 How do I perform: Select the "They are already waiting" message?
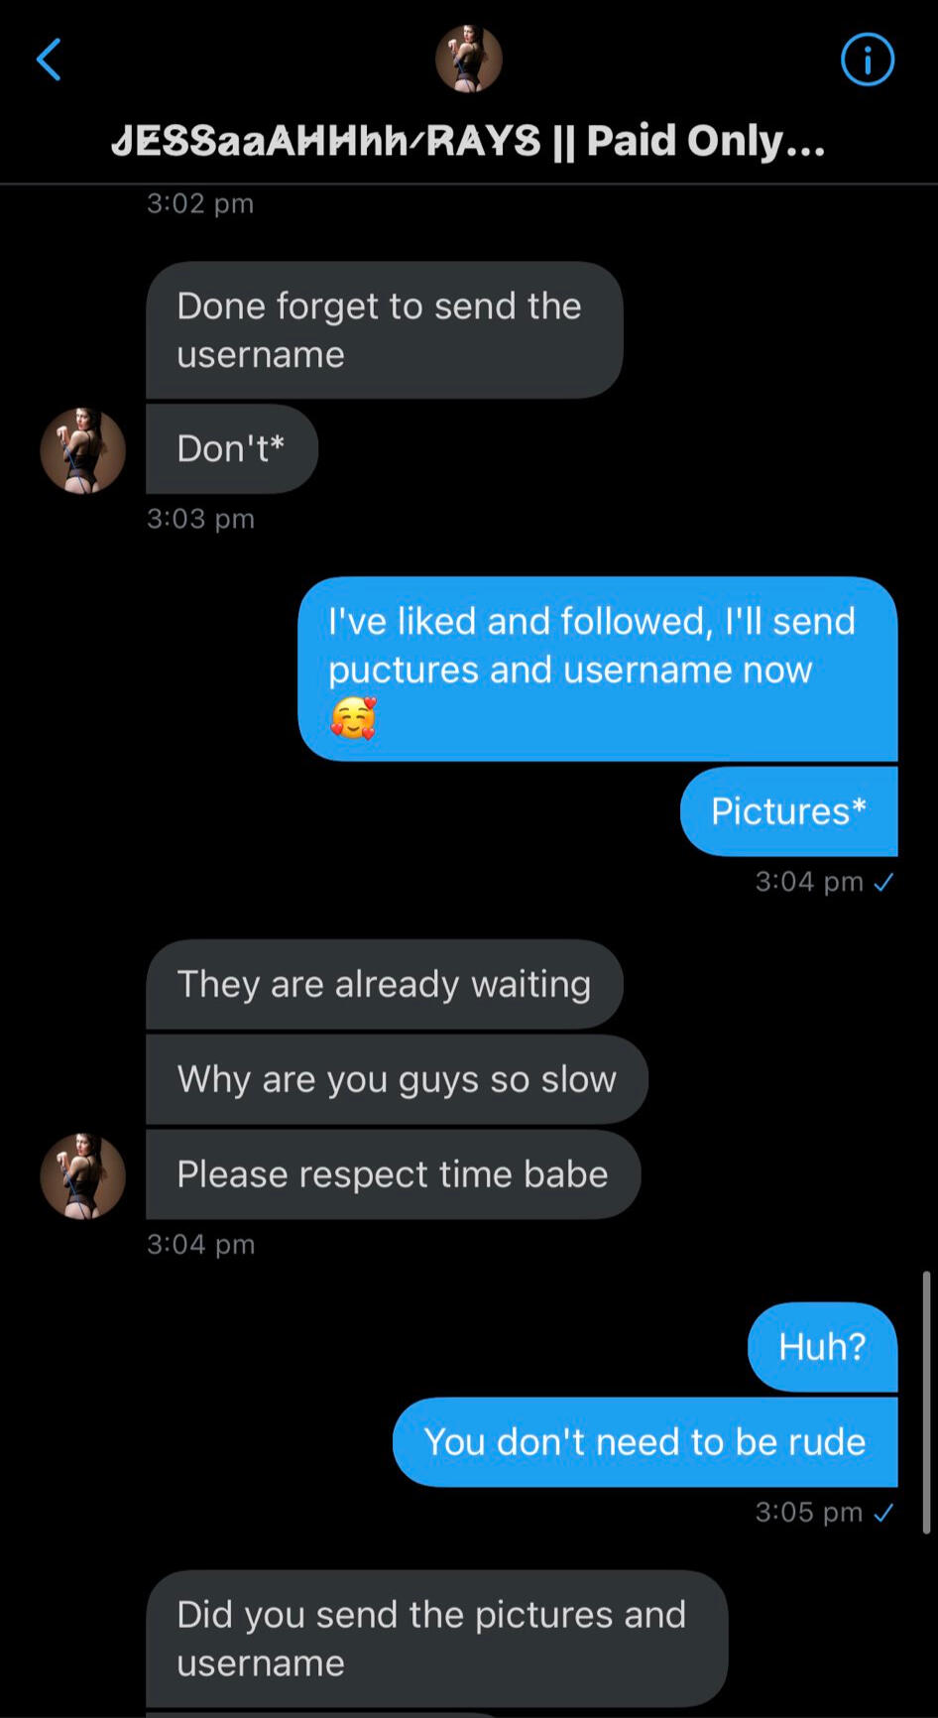coord(384,984)
